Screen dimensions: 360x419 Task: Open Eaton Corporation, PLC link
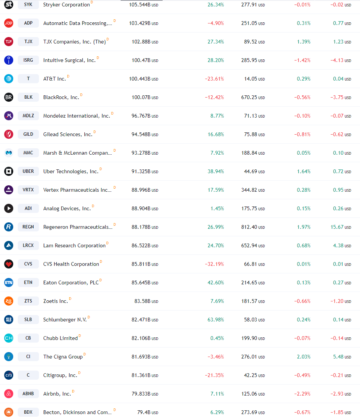71,283
